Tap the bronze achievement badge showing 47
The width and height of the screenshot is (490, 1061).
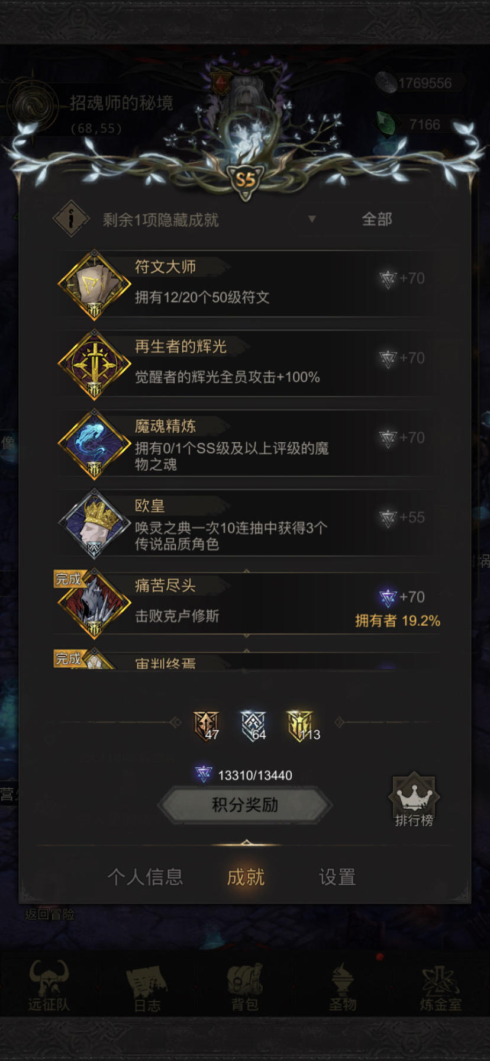(x=206, y=726)
